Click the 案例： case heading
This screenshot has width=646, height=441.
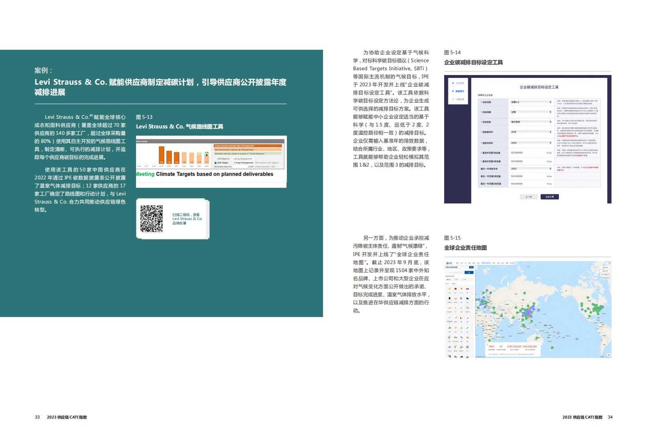[x=44, y=71]
